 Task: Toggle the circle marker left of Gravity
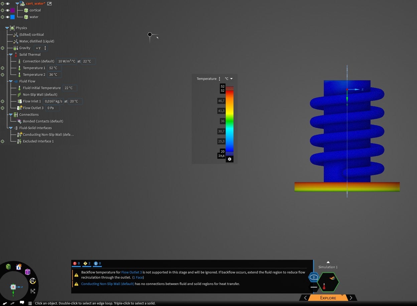pyautogui.click(x=3, y=48)
